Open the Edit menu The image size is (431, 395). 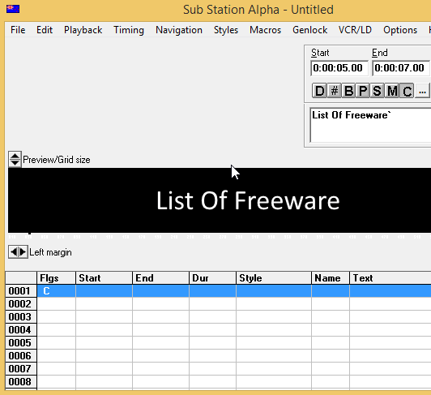(45, 30)
